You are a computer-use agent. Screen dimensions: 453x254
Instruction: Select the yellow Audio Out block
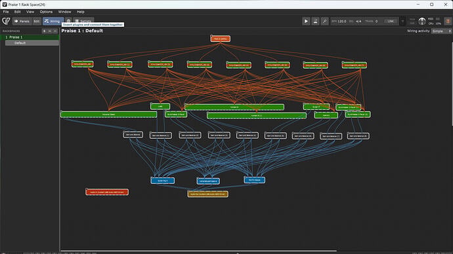tap(207, 194)
